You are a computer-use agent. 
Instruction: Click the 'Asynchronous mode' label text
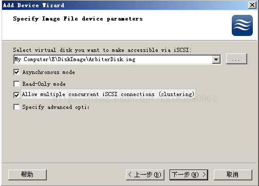[49, 72]
